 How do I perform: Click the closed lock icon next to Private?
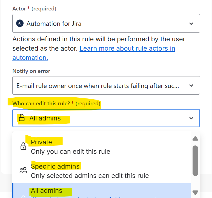[x=23, y=146]
